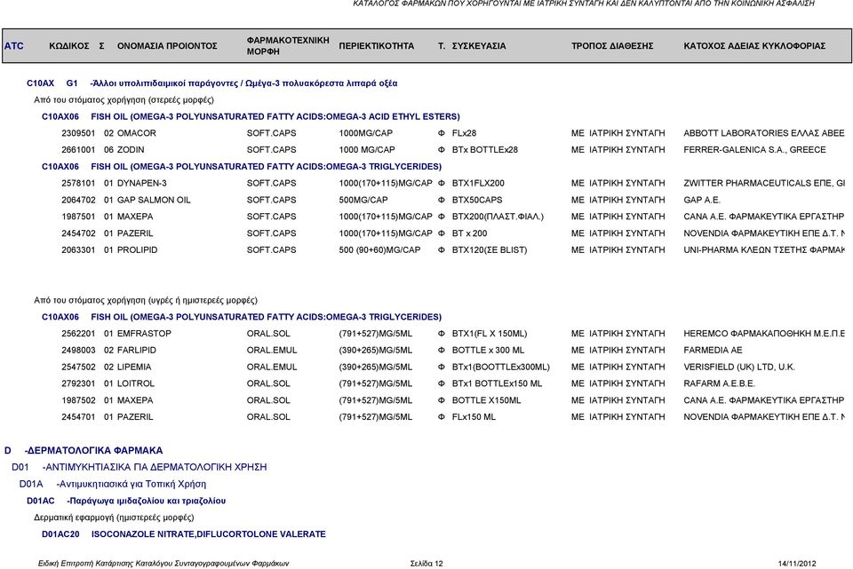This screenshot has width=853, height=569.
Task: Click content 500MG/CAP of GAP SALMON OIL
Action: click(363, 200)
